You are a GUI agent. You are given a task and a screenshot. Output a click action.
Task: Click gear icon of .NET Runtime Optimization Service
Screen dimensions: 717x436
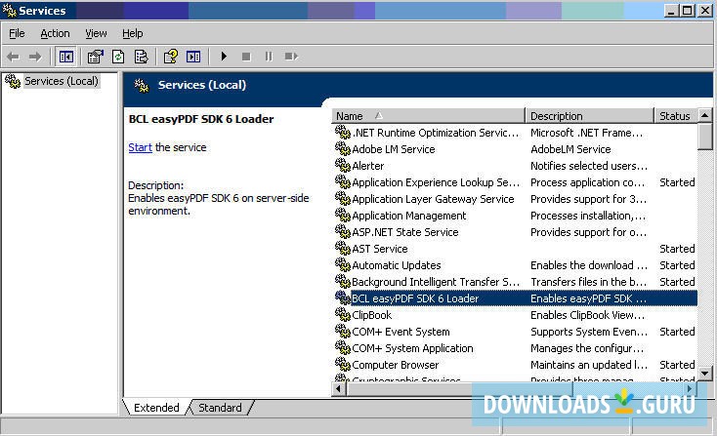click(x=343, y=133)
